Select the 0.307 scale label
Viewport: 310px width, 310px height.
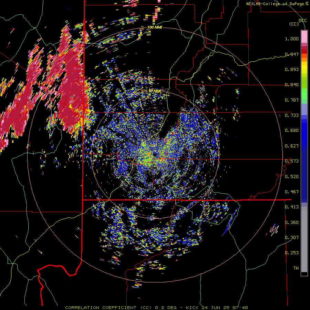(x=292, y=238)
